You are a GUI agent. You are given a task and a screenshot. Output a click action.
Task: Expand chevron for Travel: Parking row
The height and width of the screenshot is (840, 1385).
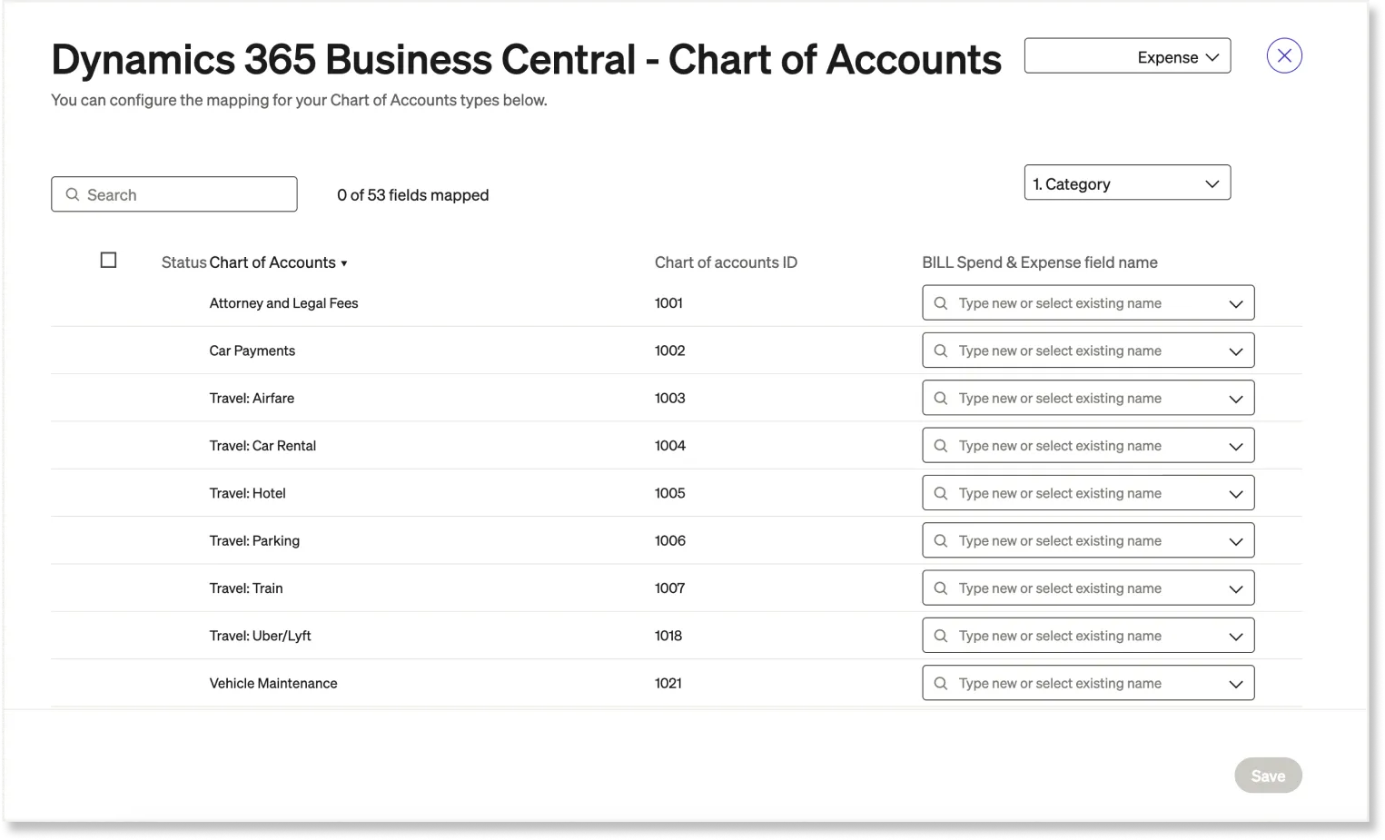pos(1235,541)
